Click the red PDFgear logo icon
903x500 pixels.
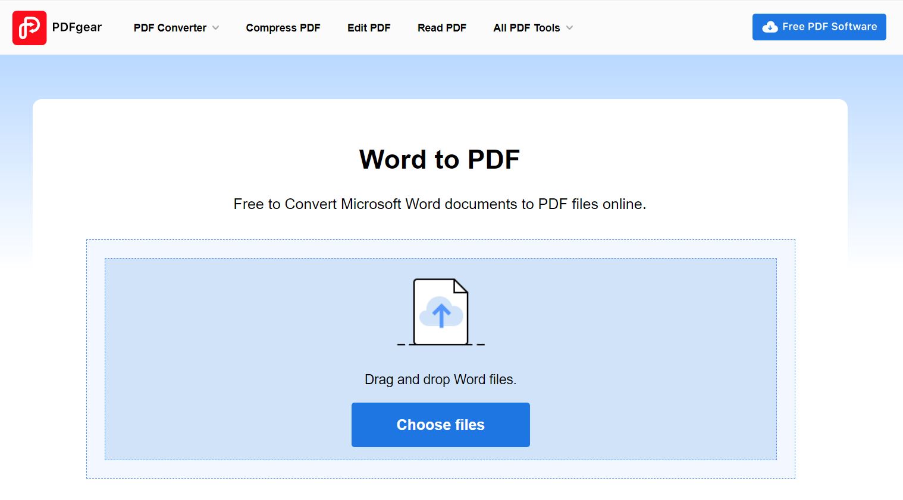point(29,28)
